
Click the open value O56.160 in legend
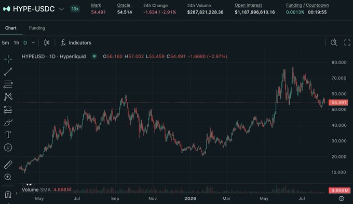[x=113, y=56]
